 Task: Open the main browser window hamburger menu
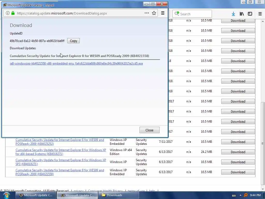click(260, 14)
